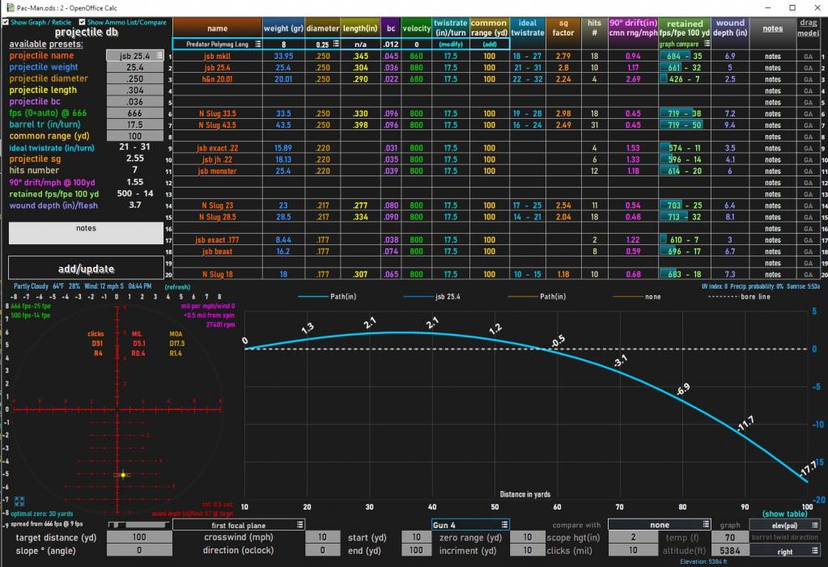Click the scope hgt(in) input field

click(633, 537)
